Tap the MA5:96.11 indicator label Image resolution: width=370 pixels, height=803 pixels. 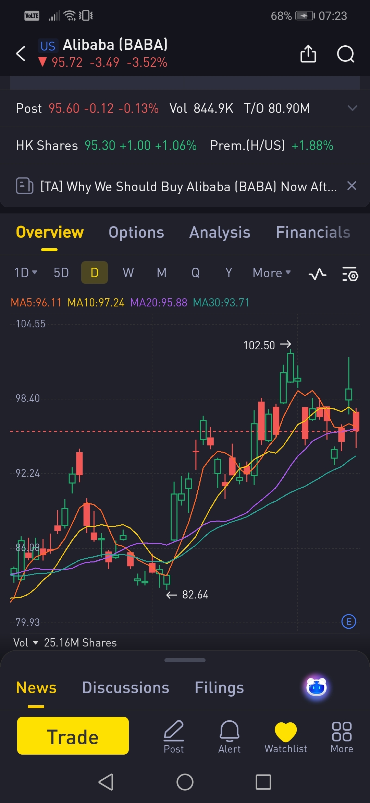[36, 302]
